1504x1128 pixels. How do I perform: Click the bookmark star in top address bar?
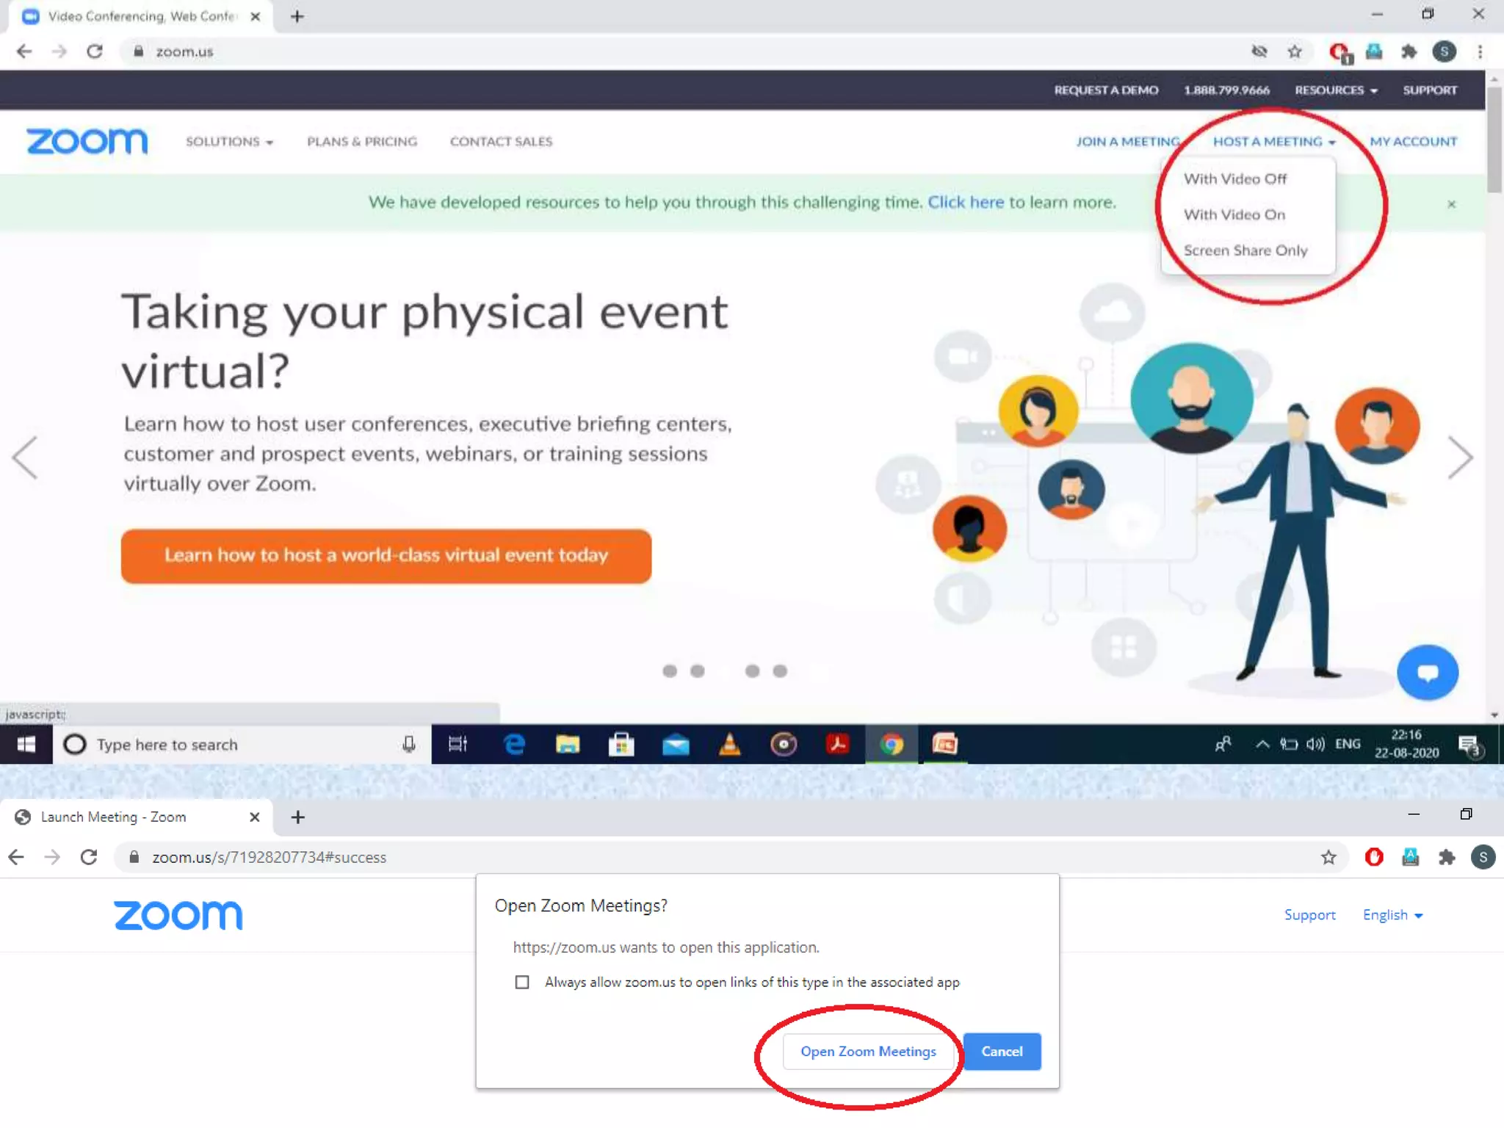click(x=1295, y=51)
